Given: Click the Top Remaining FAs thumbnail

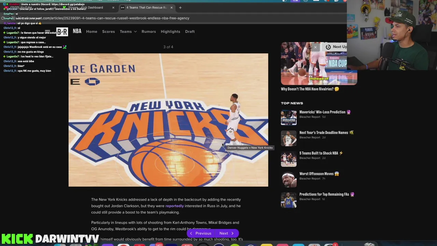Looking at the screenshot, I should click(289, 200).
